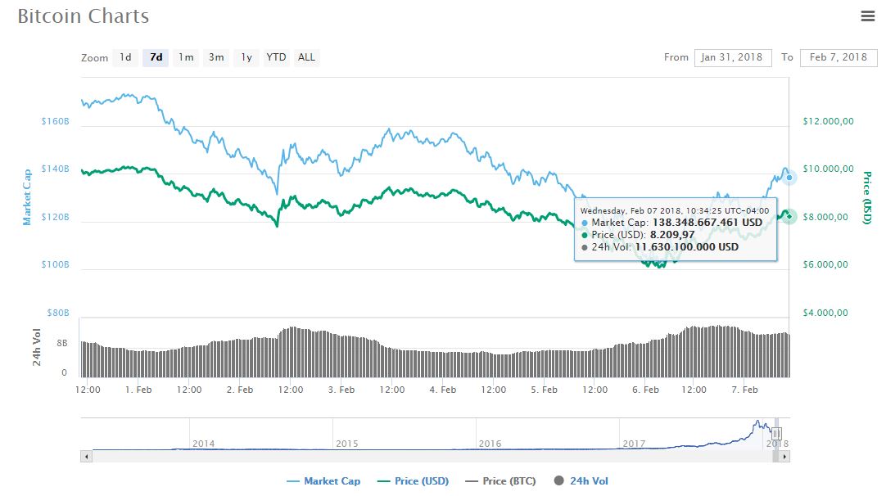
Task: Select the 1y zoom range
Action: pos(246,57)
